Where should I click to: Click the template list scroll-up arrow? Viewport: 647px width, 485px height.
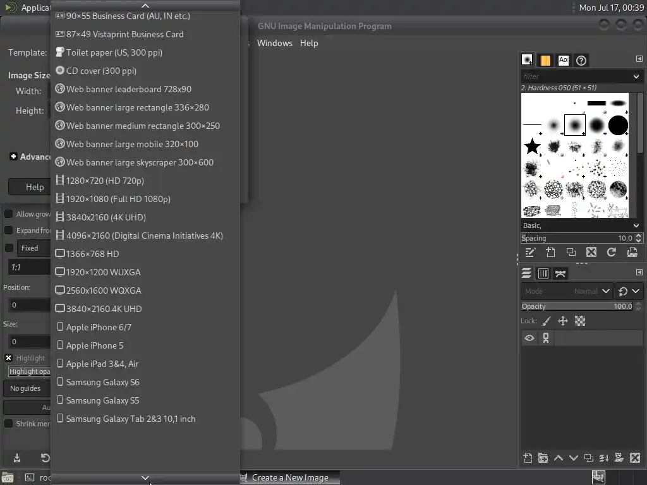[x=145, y=5]
